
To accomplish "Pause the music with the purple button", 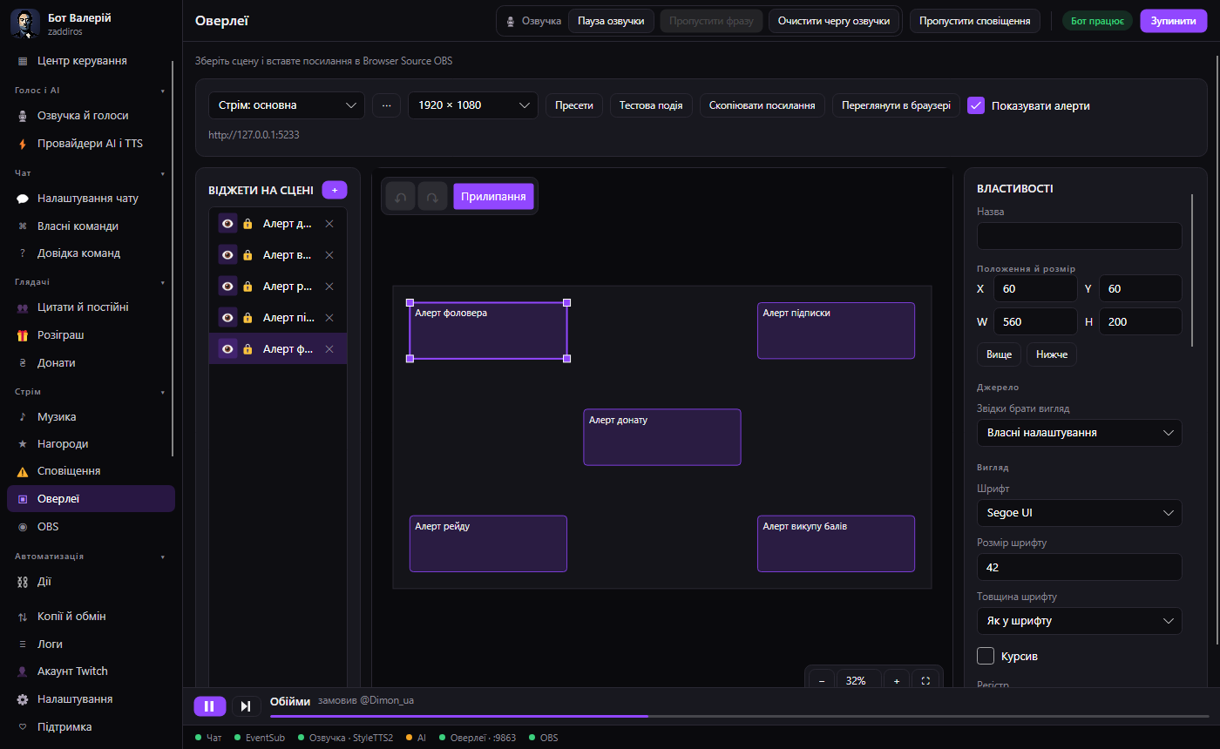I will (x=209, y=706).
